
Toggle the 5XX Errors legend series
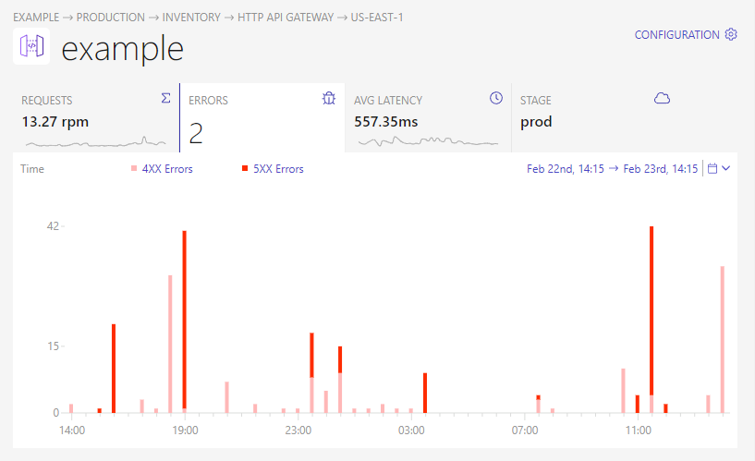click(x=273, y=169)
